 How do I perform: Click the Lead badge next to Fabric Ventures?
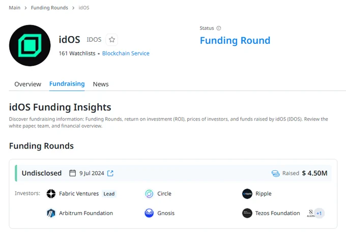[x=109, y=194]
